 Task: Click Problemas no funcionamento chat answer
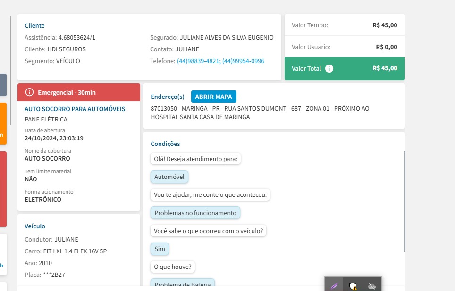point(195,213)
